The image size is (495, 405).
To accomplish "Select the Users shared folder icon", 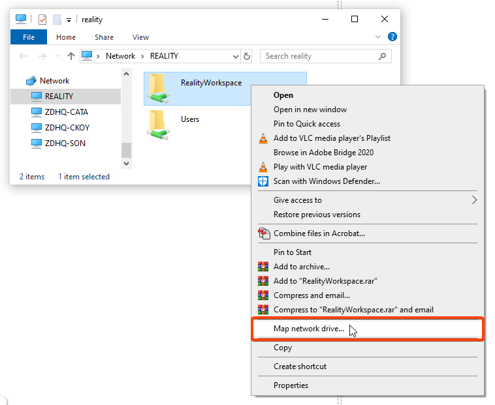I will coord(157,124).
